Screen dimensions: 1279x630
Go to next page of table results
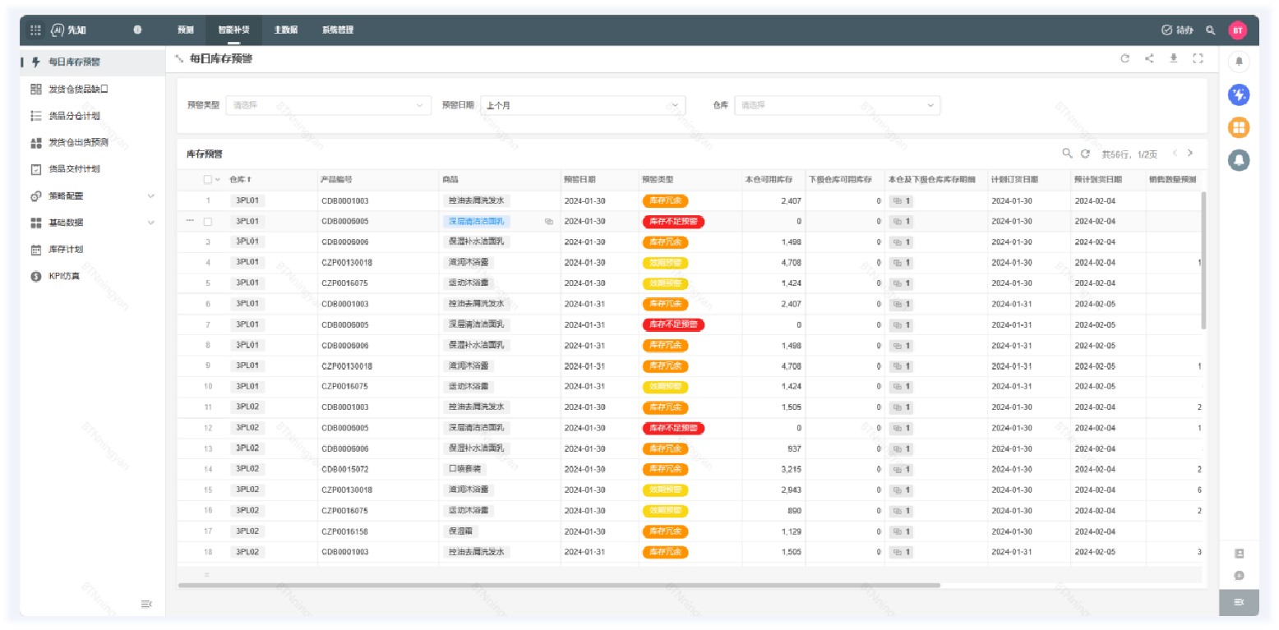[1189, 154]
